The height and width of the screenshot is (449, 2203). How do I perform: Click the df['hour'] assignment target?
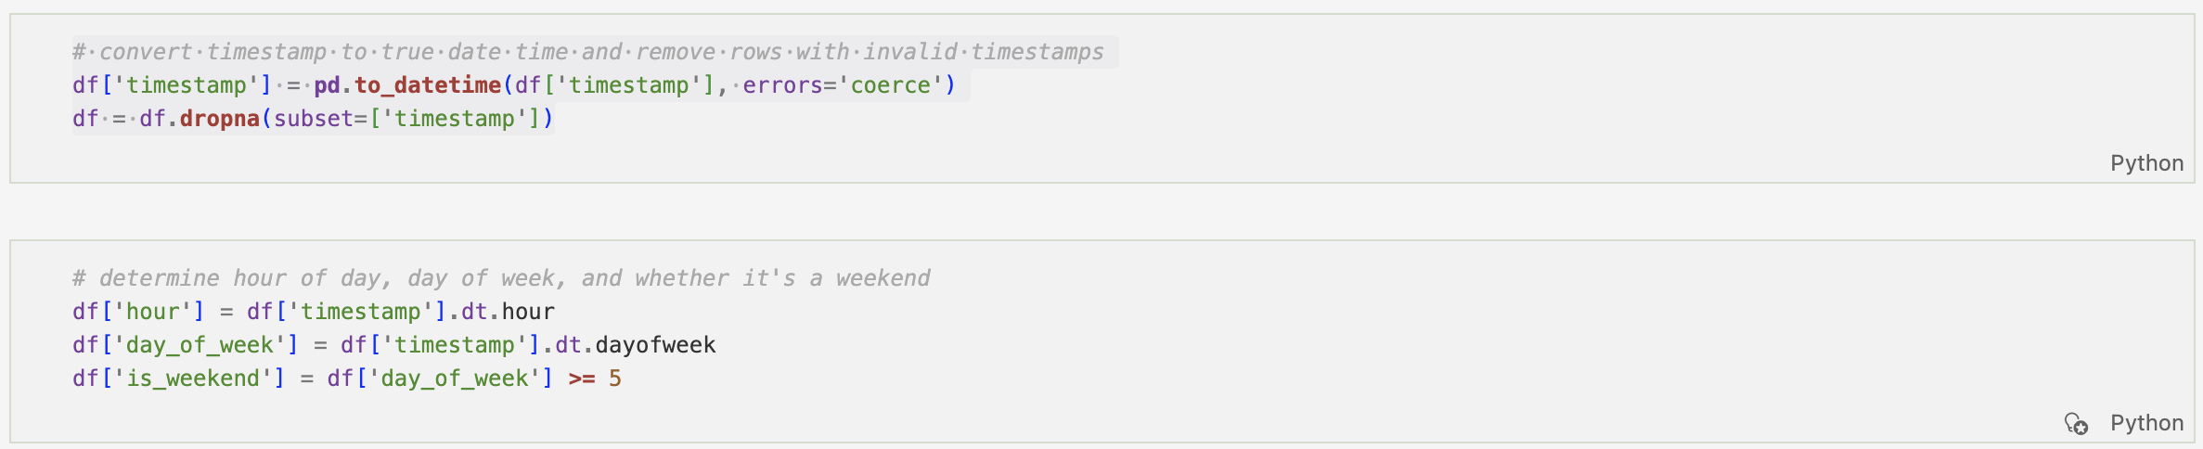tap(137, 312)
